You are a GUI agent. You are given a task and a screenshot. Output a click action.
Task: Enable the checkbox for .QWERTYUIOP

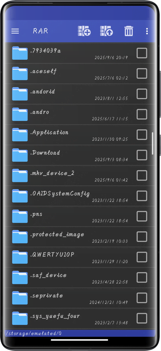142,257
